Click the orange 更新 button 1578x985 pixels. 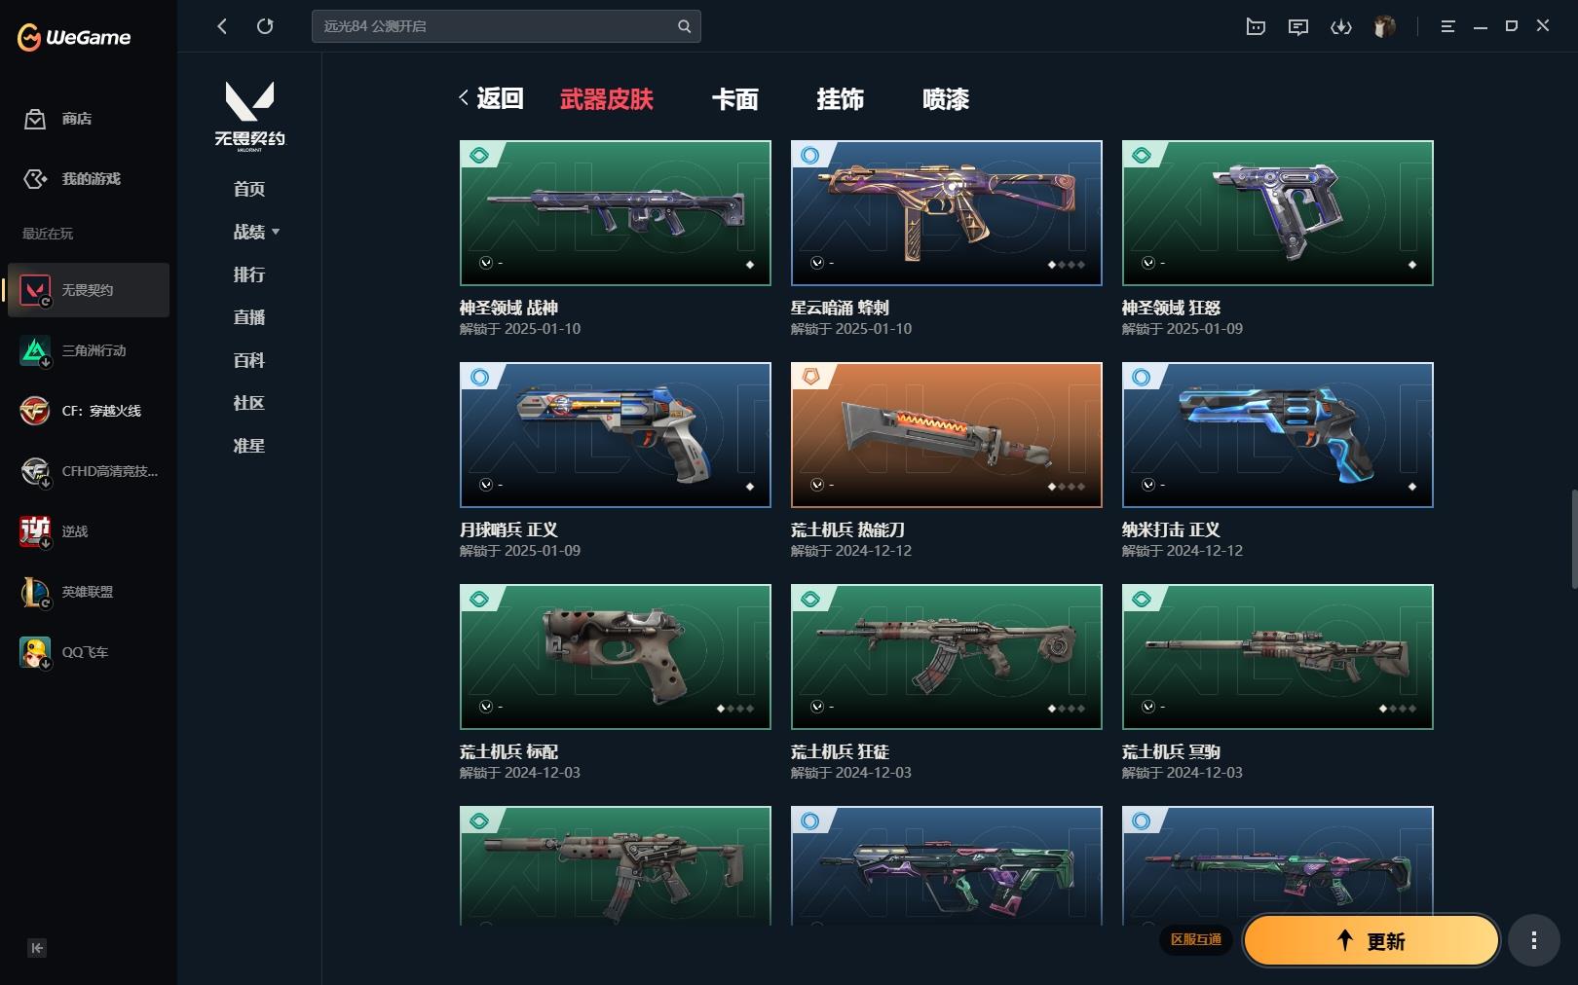click(1371, 940)
